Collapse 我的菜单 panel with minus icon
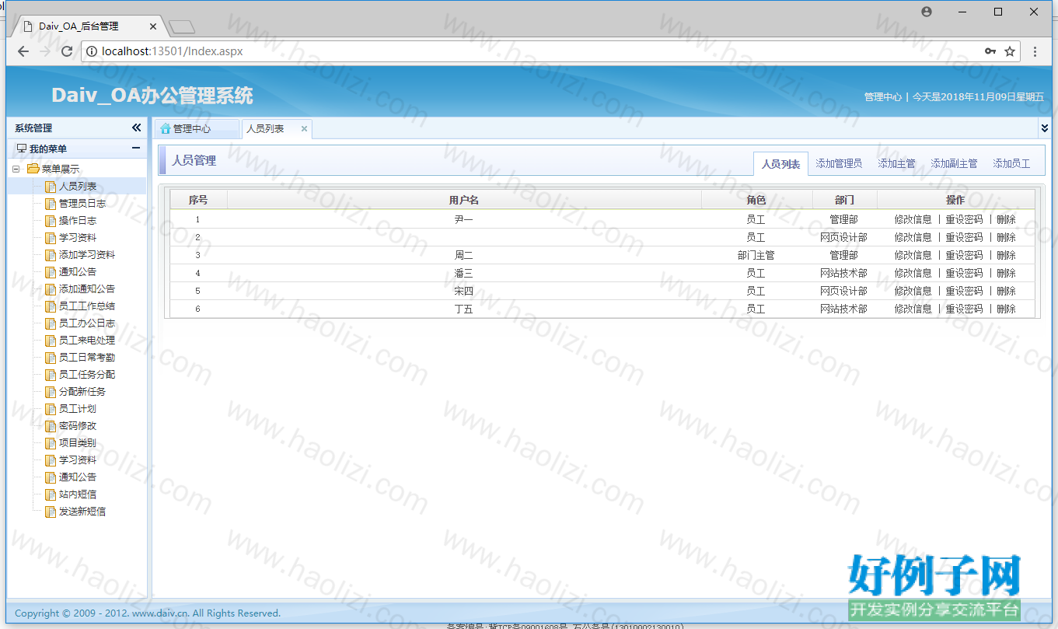1058x629 pixels. tap(136, 148)
